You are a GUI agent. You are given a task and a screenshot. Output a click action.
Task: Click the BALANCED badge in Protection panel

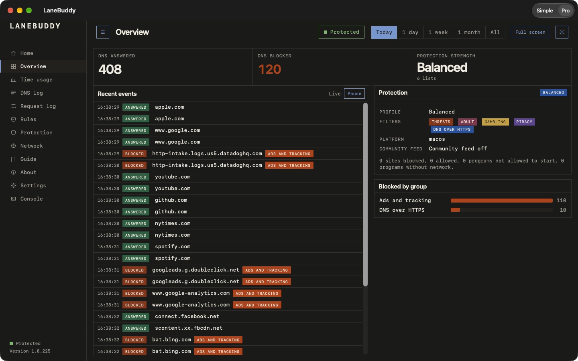click(x=554, y=93)
